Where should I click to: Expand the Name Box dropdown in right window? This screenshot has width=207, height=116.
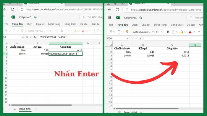pos(127,38)
